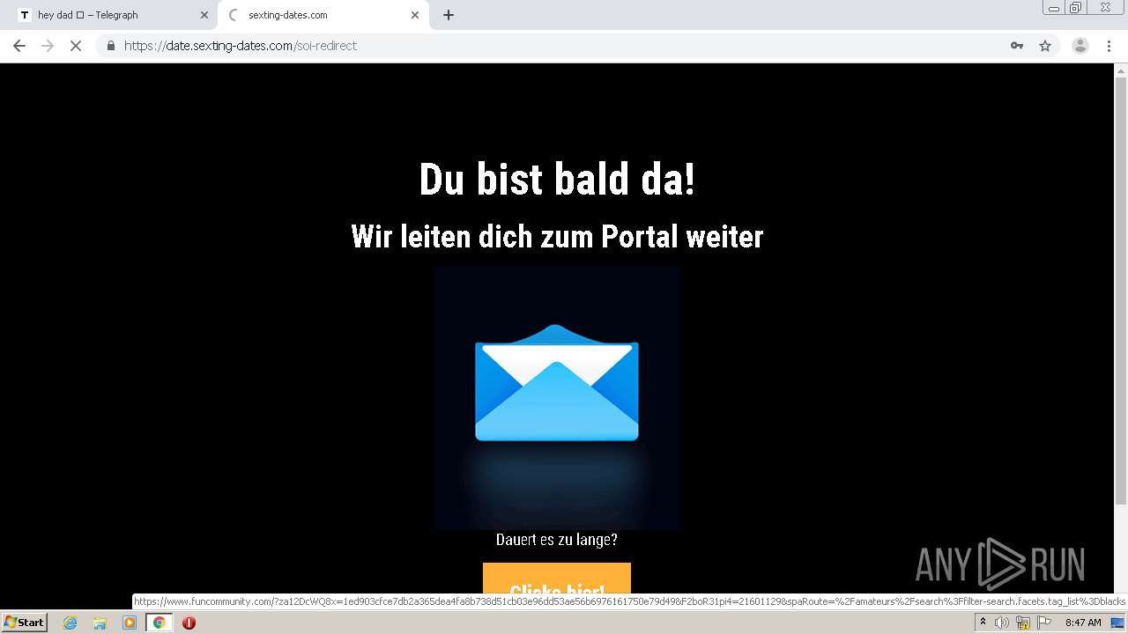Viewport: 1128px width, 634px height.
Task: Show hidden system tray icons
Action: pyautogui.click(x=983, y=623)
